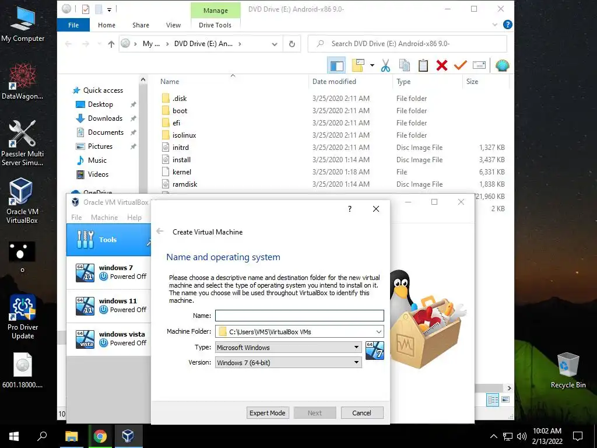Click the network tray icon
Viewport: 597px width, 448px height.
tap(508, 436)
